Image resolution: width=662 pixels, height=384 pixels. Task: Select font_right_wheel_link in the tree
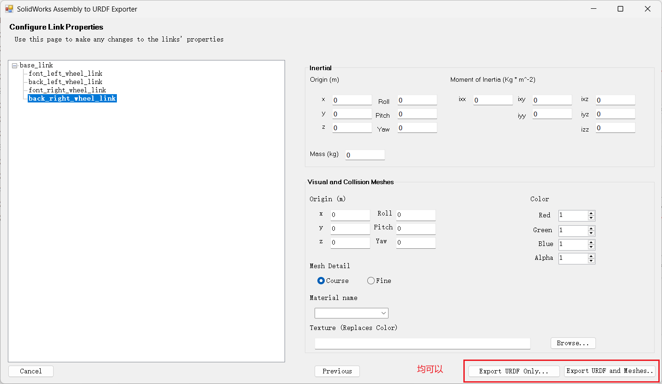tap(67, 90)
